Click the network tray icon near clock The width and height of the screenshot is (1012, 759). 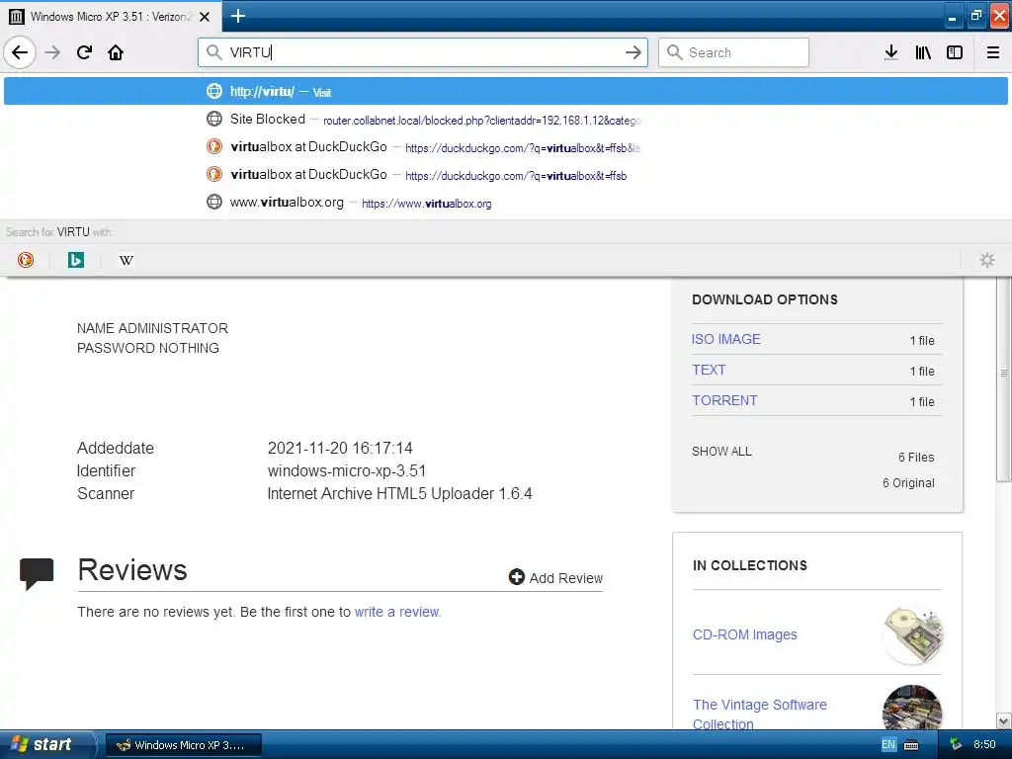pyautogui.click(x=956, y=745)
